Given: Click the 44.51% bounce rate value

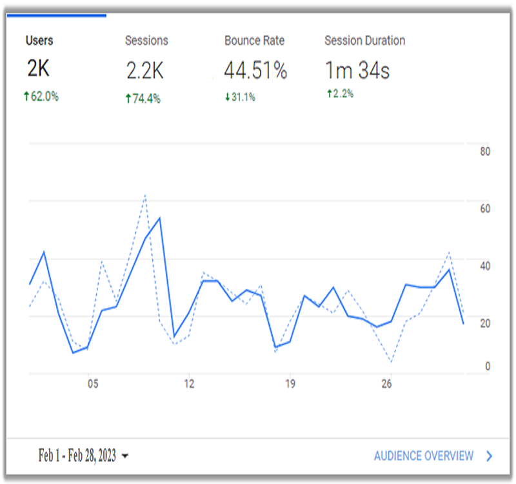Looking at the screenshot, I should coord(255,70).
